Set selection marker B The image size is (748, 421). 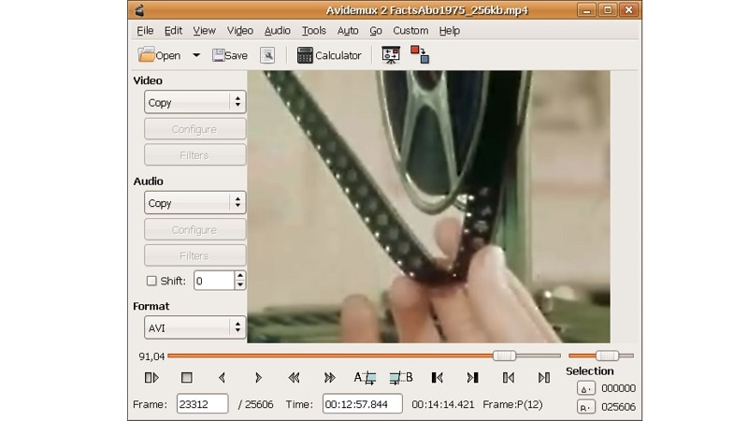coord(401,378)
